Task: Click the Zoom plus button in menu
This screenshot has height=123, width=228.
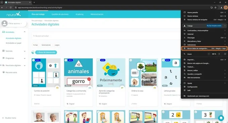Action: [219, 54]
